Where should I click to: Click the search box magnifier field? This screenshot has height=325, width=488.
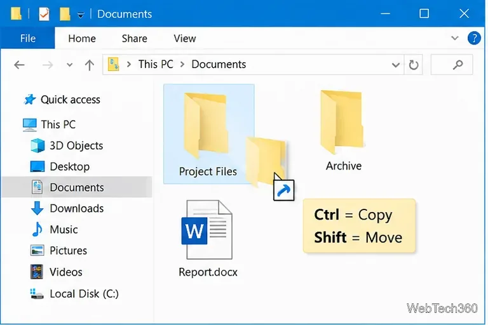point(452,65)
